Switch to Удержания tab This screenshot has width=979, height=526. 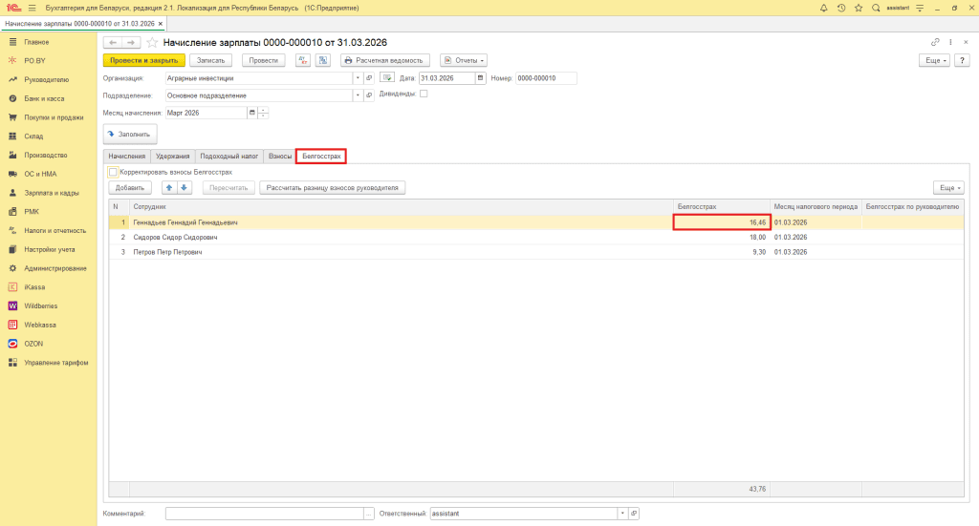pyautogui.click(x=172, y=157)
